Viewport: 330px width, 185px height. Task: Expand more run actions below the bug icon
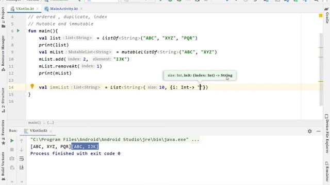pyautogui.click(x=12, y=181)
